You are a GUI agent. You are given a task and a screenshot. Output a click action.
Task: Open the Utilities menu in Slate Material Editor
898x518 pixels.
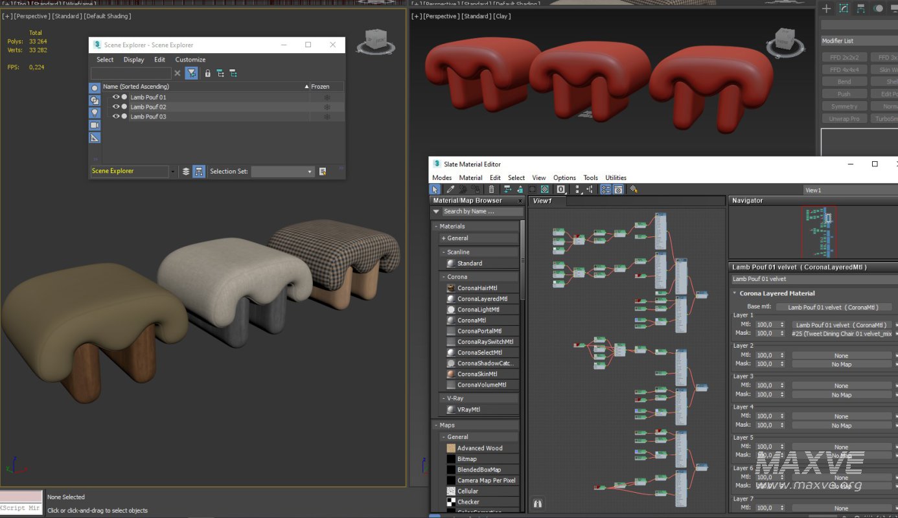(x=616, y=177)
